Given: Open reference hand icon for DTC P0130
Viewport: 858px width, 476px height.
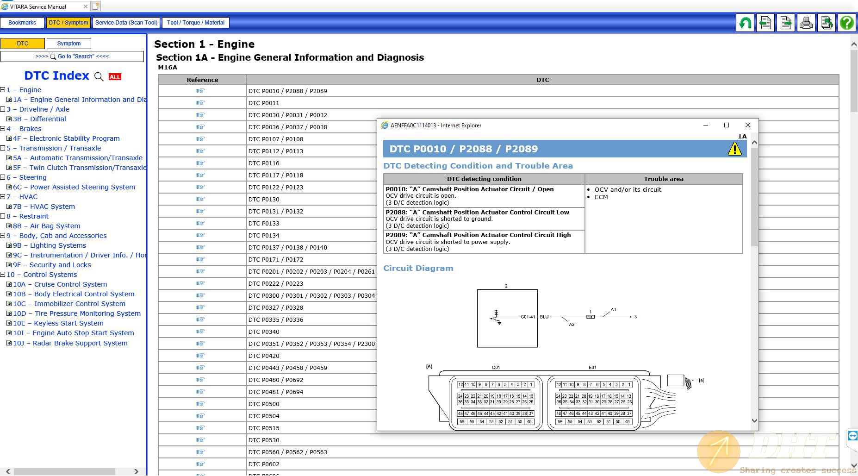Looking at the screenshot, I should [x=200, y=199].
